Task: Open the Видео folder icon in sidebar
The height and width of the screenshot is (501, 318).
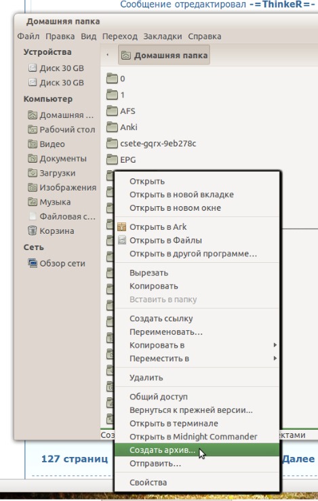Action: pyautogui.click(x=33, y=144)
